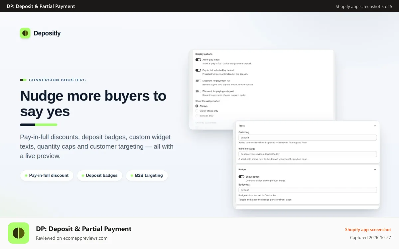Click the Order tag input field
Image resolution: width=399 pixels, height=249 pixels.
pos(308,137)
